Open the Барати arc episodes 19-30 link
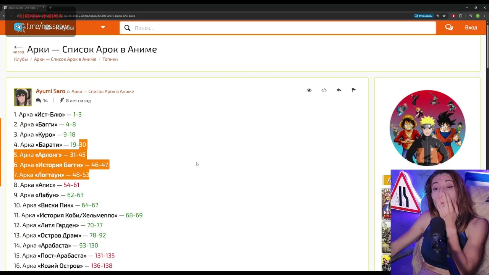This screenshot has width=489, height=275. (78, 145)
